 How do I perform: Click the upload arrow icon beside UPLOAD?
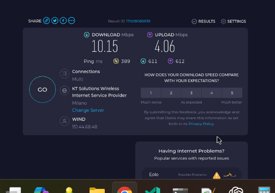coord(150,35)
